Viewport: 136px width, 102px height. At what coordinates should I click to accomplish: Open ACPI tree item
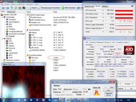coord(10,58)
